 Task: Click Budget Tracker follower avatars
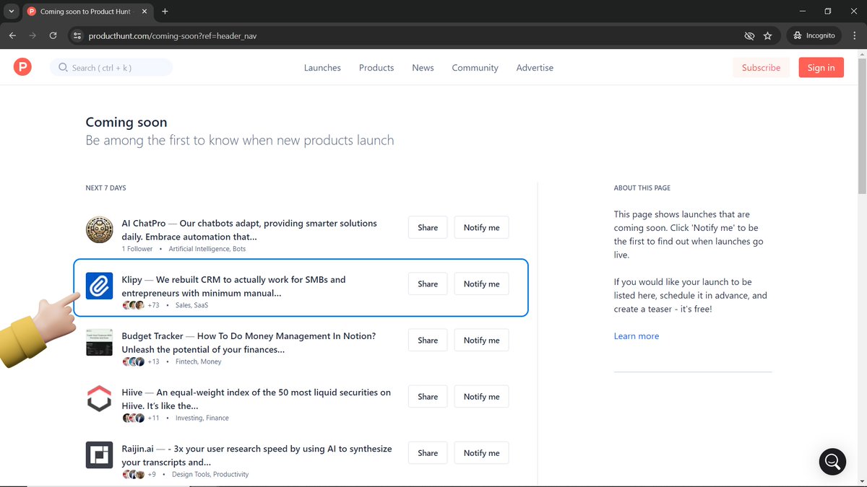point(134,361)
